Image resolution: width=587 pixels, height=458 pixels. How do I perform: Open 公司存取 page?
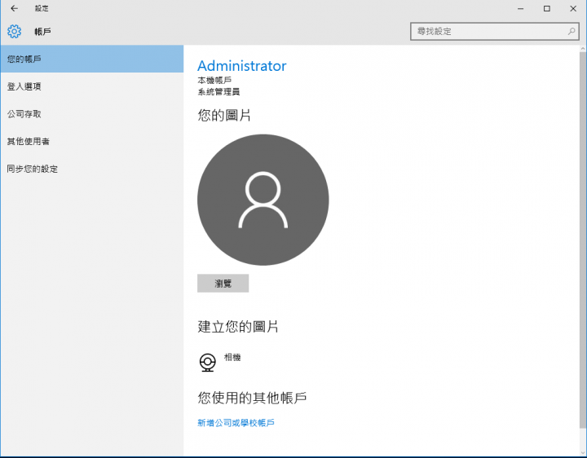[92, 114]
